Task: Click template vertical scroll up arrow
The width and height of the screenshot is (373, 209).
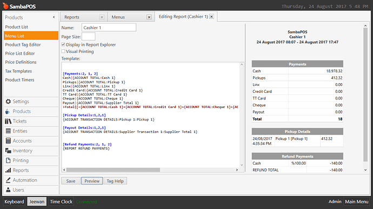Action: tap(242, 64)
